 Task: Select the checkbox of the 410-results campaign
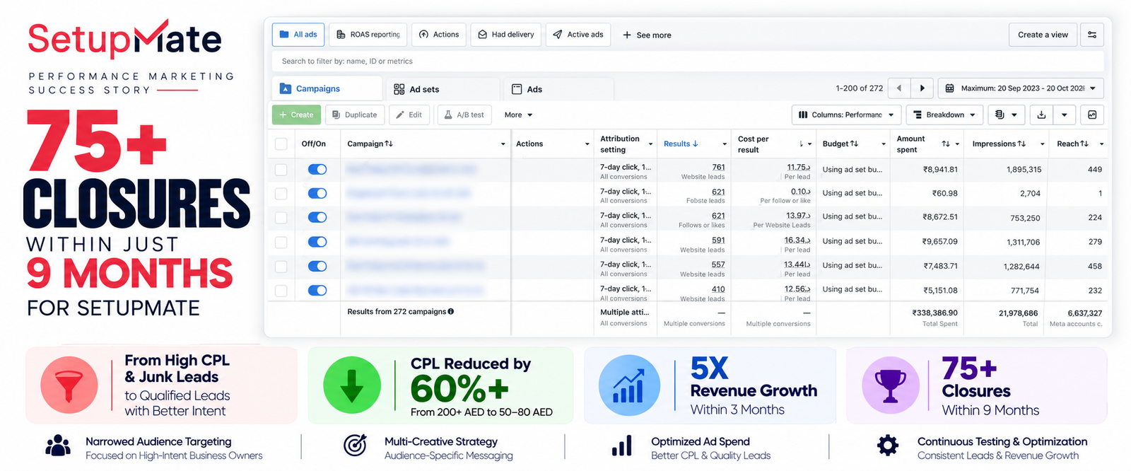pyautogui.click(x=281, y=291)
